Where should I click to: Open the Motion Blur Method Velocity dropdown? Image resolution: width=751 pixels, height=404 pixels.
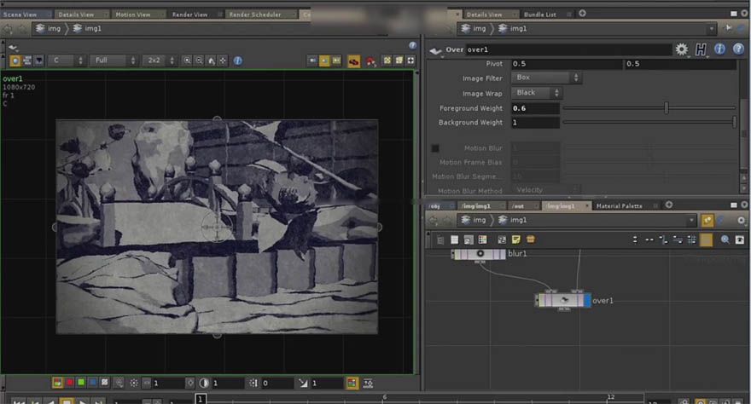point(546,190)
